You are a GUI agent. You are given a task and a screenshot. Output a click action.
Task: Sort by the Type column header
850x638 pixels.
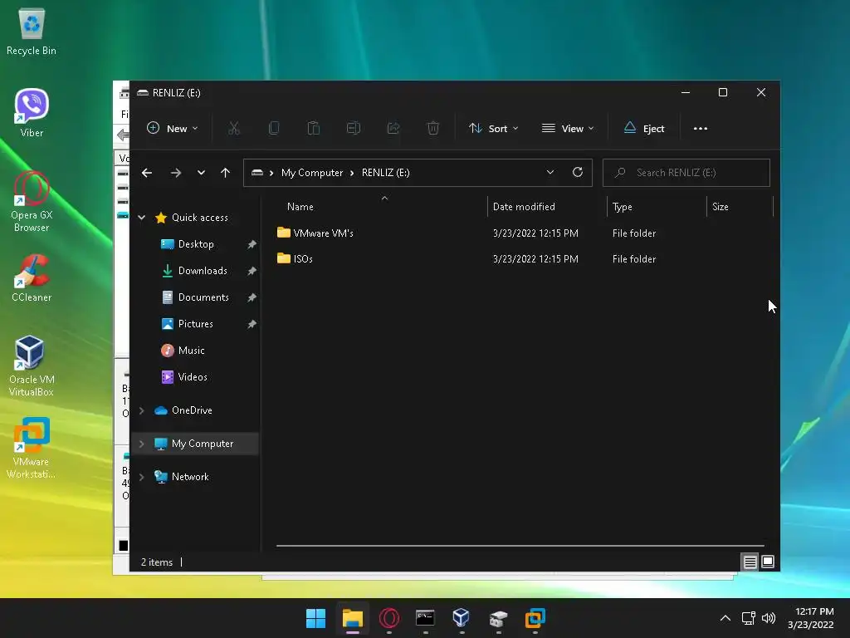click(623, 207)
